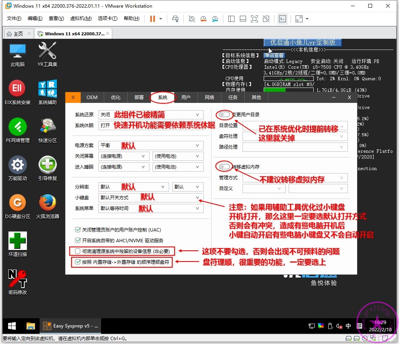Click the thumbnail bar toolbar icon
Image resolution: width=399 pixels, height=344 pixels.
point(243,19)
